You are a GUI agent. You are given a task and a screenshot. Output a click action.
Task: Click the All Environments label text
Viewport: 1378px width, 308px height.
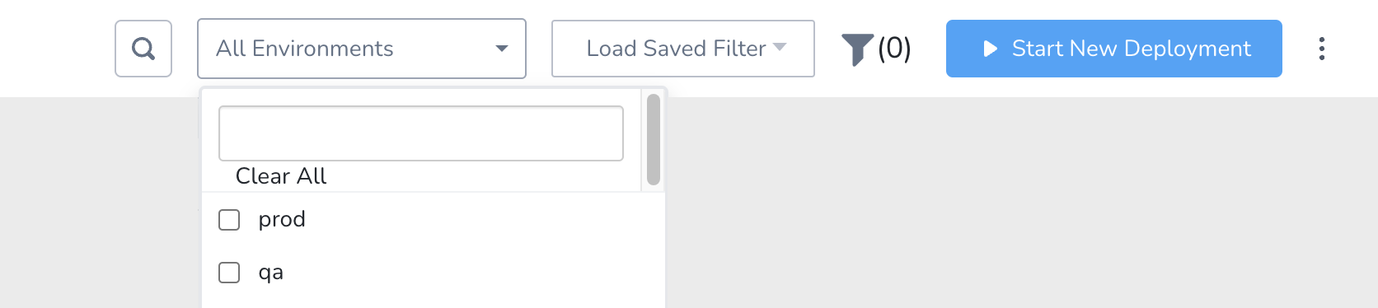tap(305, 49)
